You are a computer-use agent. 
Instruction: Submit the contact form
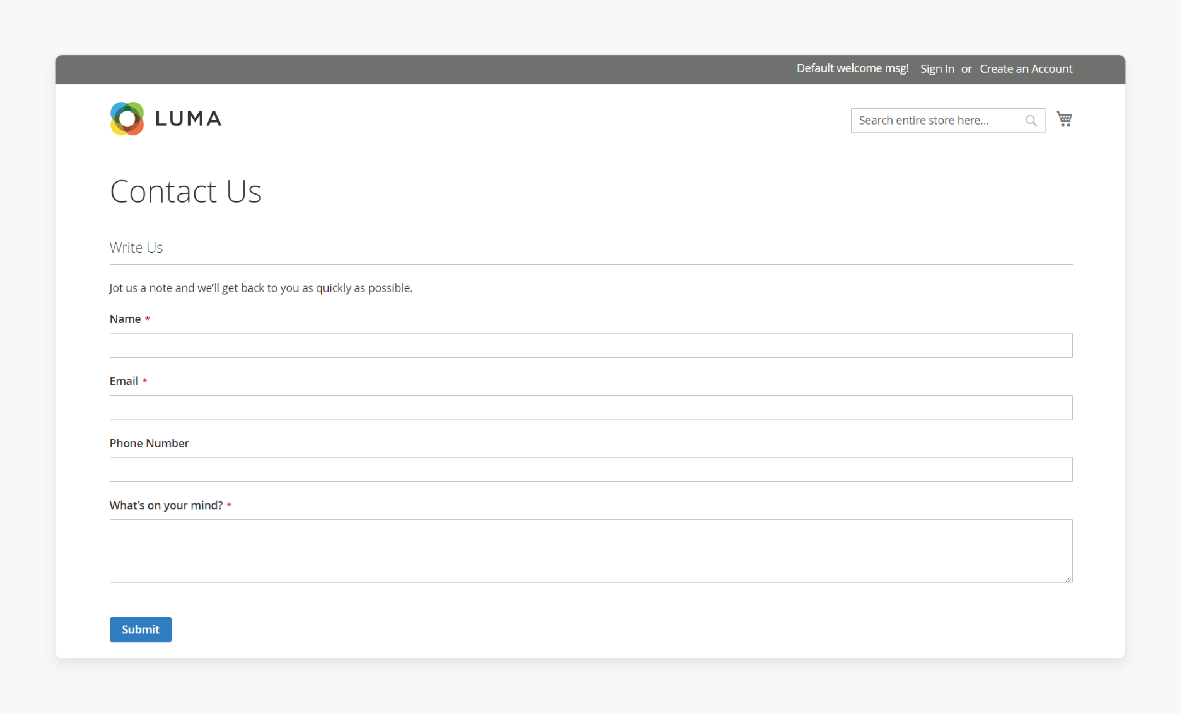point(141,630)
